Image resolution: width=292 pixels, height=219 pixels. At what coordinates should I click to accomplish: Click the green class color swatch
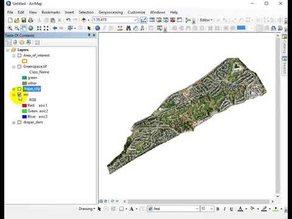[x=24, y=78]
